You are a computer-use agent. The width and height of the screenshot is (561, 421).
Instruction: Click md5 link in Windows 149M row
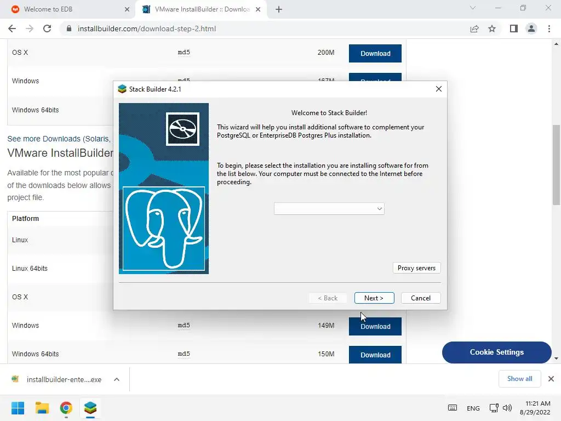[x=184, y=326]
